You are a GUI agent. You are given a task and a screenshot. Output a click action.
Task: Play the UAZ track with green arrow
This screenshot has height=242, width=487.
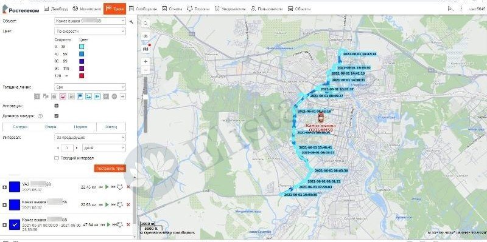coord(107,187)
